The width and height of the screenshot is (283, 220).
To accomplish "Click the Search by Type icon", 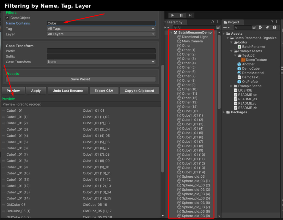I will coord(260,28).
